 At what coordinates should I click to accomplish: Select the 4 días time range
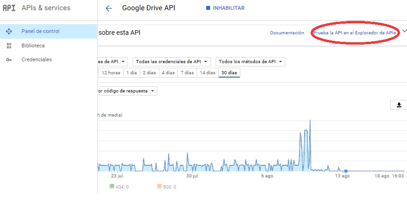pyautogui.click(x=168, y=73)
